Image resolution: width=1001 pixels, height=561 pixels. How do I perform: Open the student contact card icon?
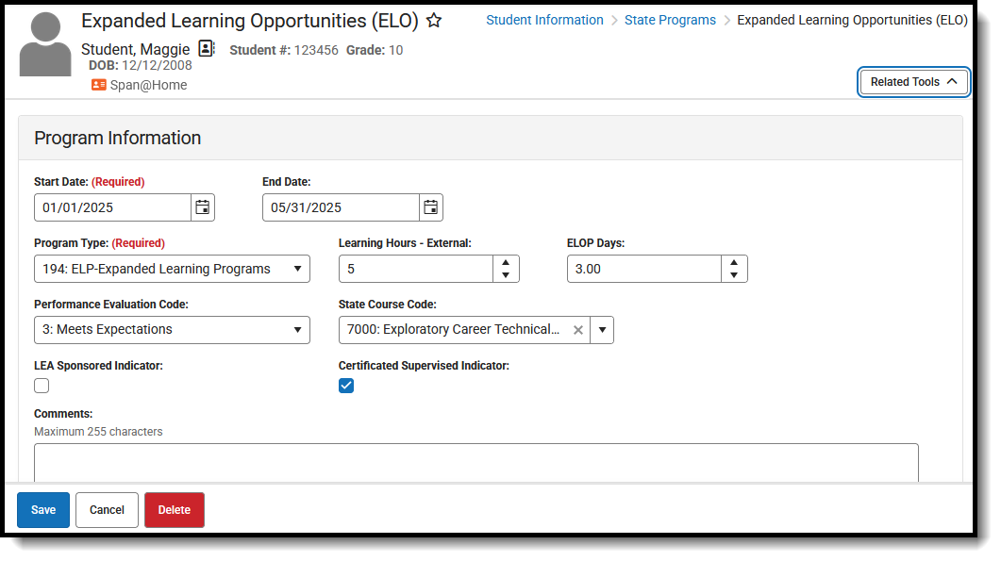coord(207,49)
